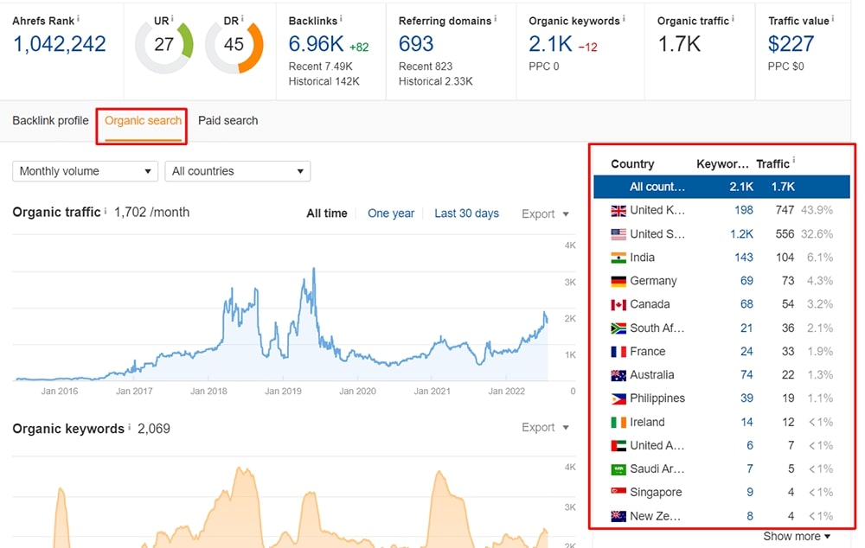Viewport: 865px width, 548px height.
Task: Click the Germany flag icon
Action: pos(618,281)
